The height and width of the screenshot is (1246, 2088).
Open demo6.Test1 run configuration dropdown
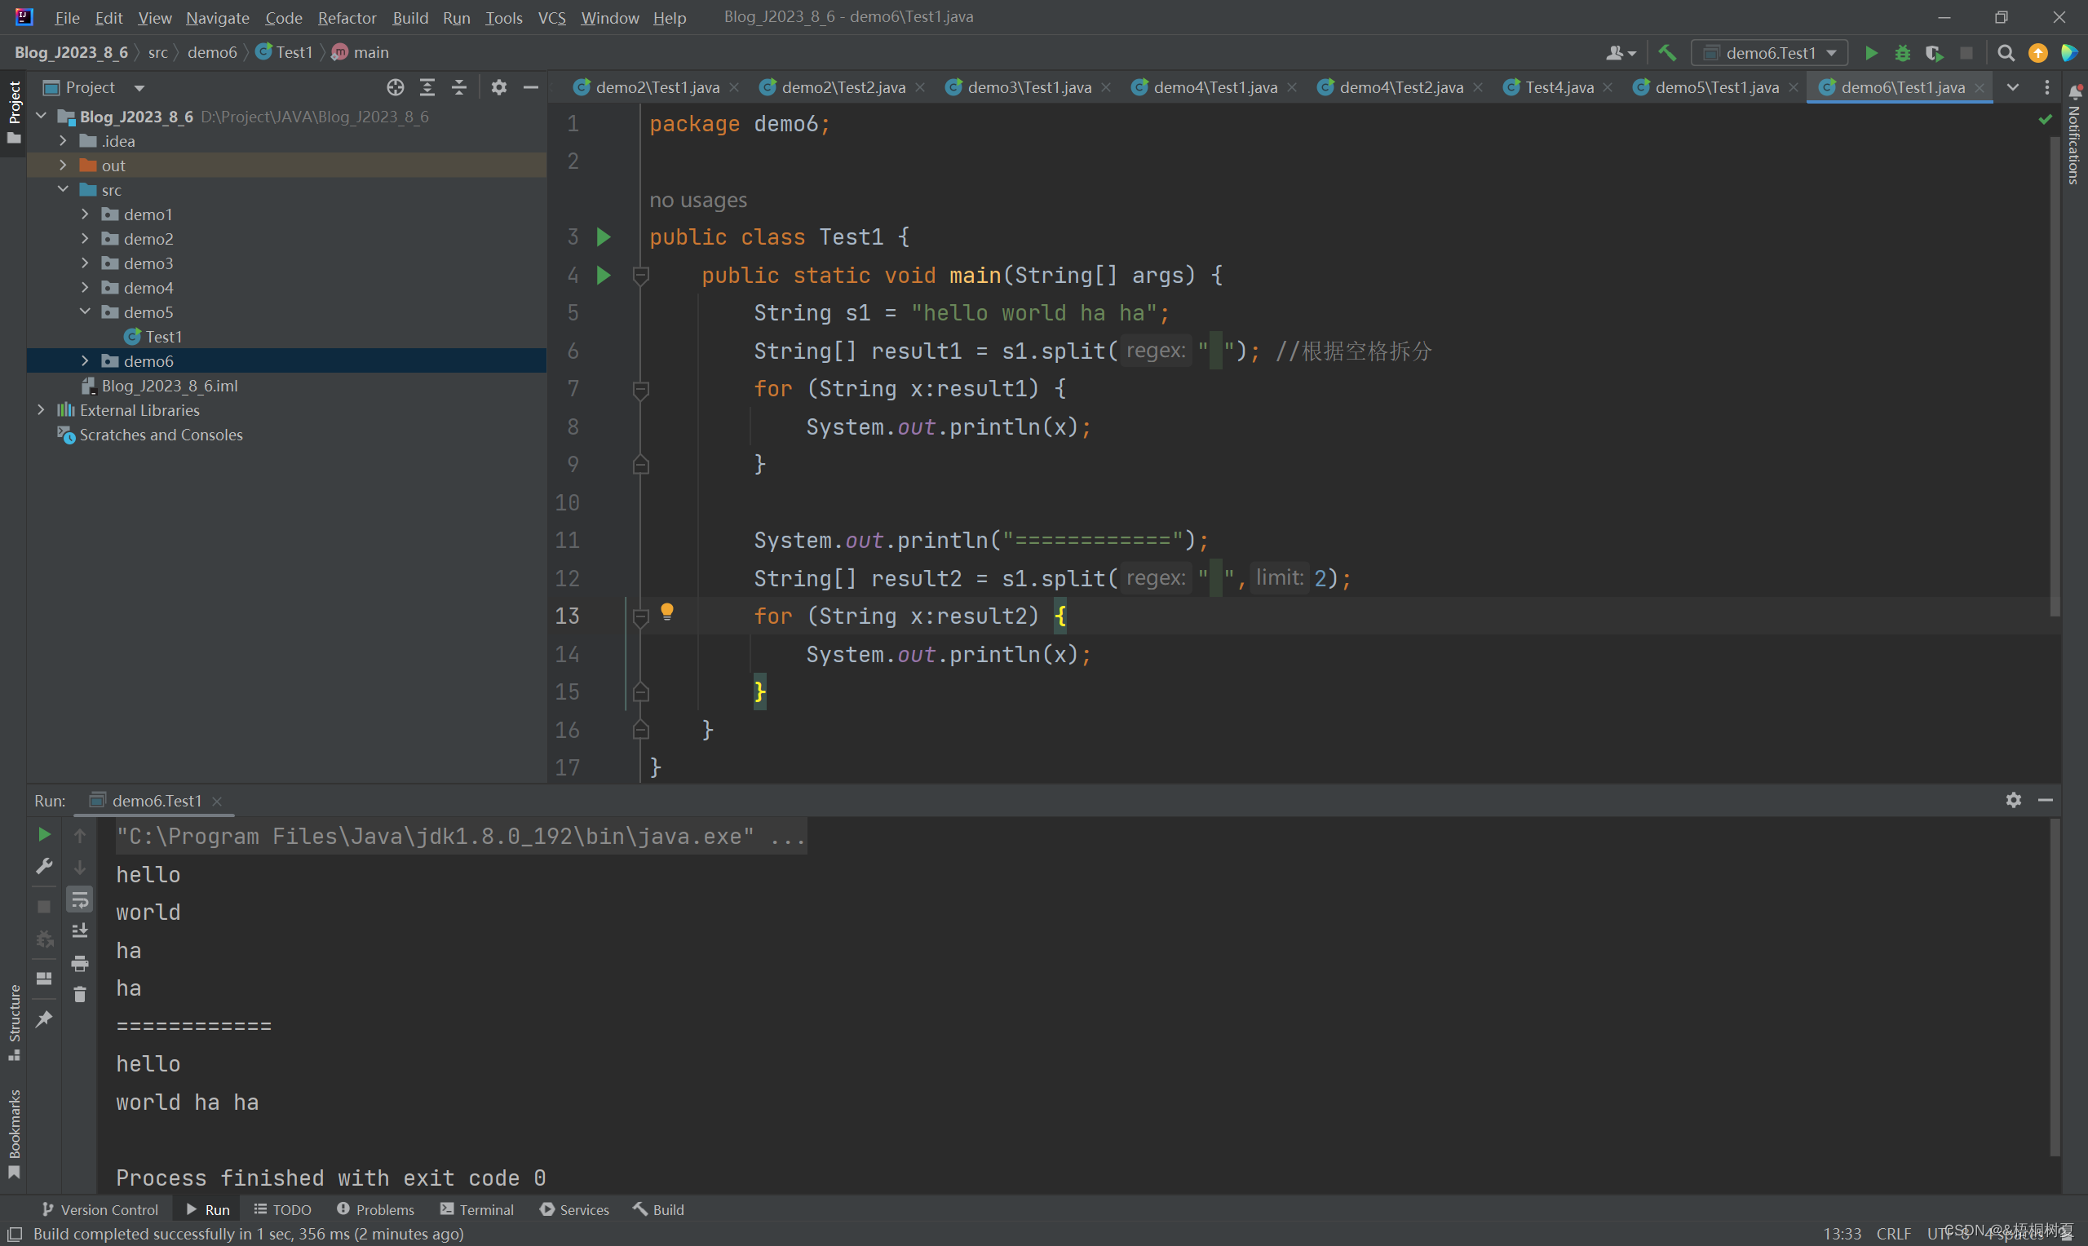tap(1770, 53)
